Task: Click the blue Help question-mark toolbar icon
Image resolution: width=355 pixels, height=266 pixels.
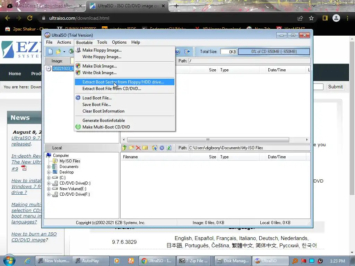Action: click(177, 52)
